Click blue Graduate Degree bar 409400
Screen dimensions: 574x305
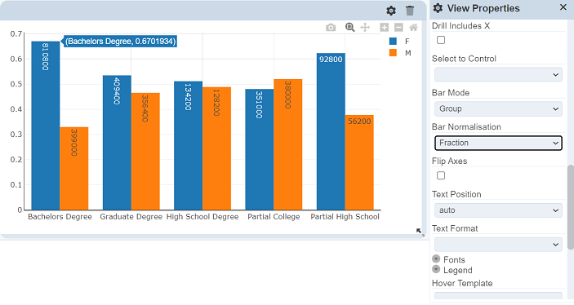(x=117, y=143)
